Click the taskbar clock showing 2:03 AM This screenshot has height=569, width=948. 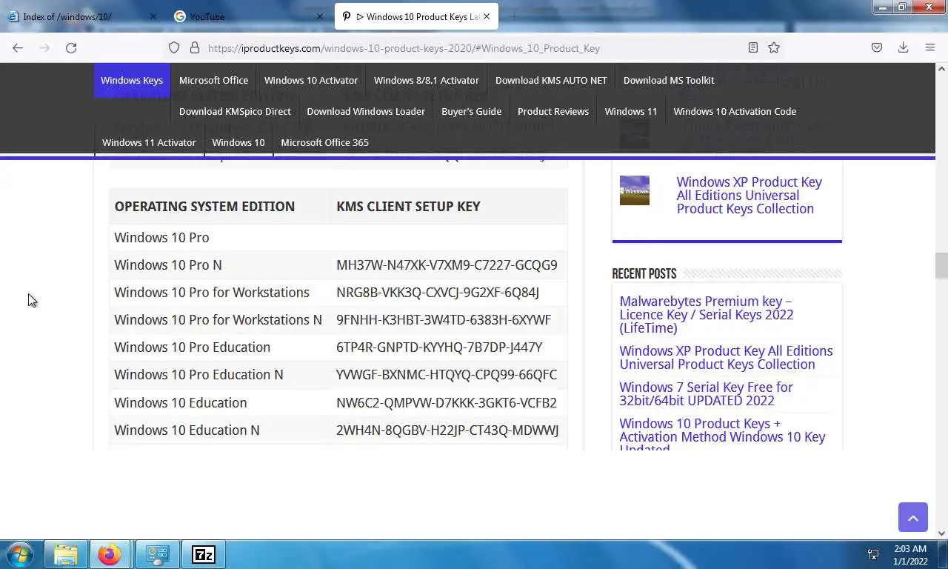pos(910,555)
